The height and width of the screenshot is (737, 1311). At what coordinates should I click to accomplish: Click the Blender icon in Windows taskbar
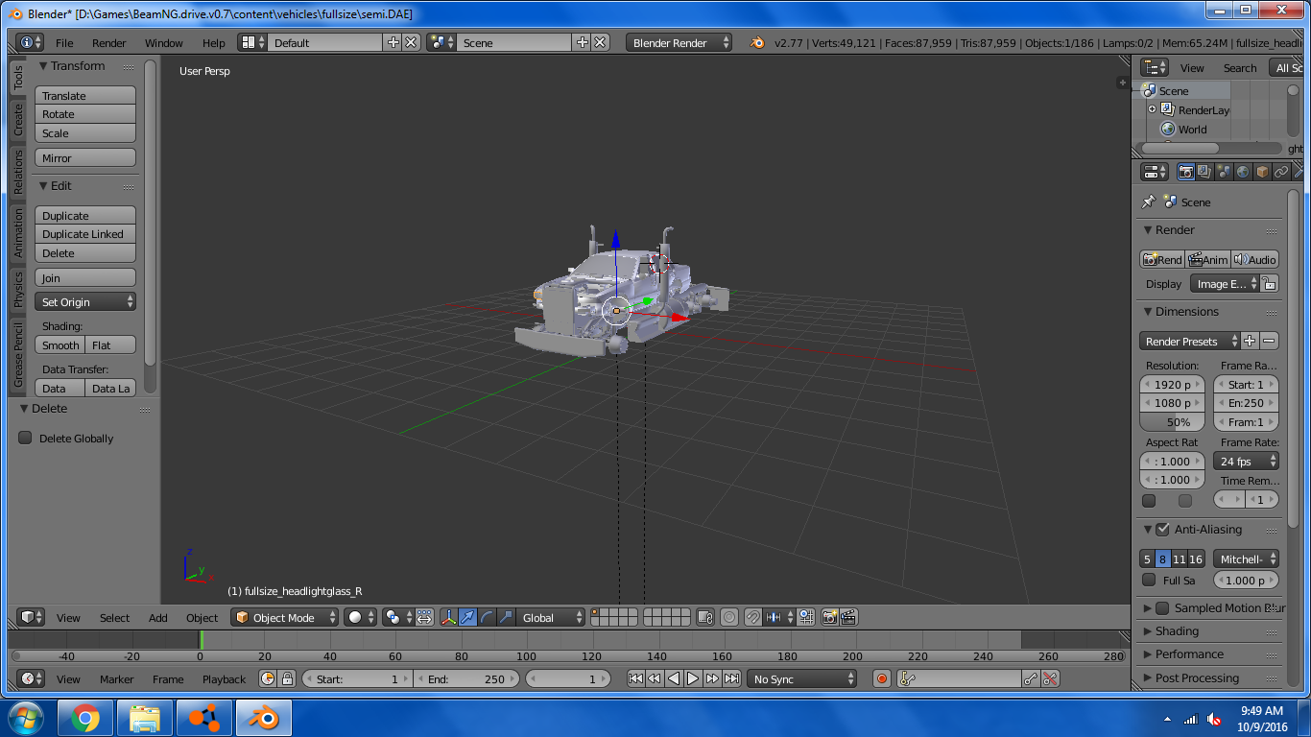tap(264, 718)
